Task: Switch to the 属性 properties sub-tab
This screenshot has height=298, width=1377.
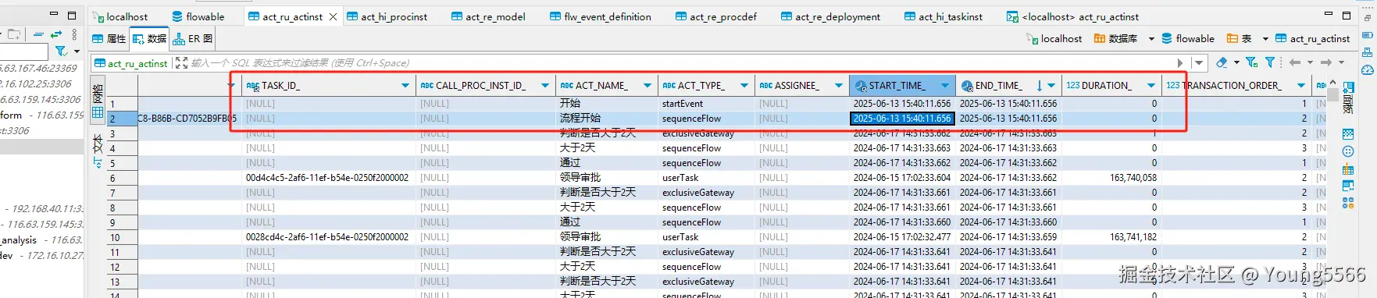Action: click(x=109, y=38)
